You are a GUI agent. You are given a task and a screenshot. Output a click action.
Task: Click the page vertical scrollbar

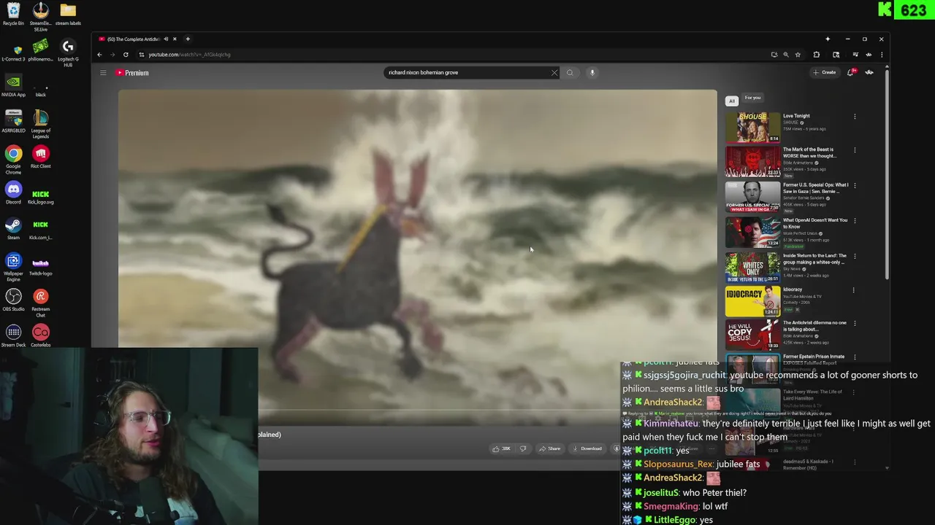[x=887, y=175]
